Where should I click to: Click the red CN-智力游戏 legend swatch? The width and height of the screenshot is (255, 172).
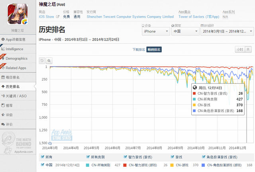(125, 165)
